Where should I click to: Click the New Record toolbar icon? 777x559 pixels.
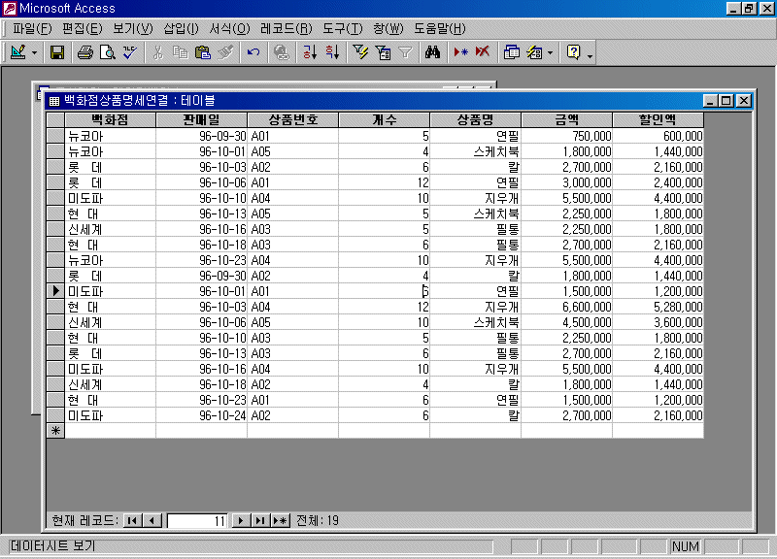[x=460, y=52]
